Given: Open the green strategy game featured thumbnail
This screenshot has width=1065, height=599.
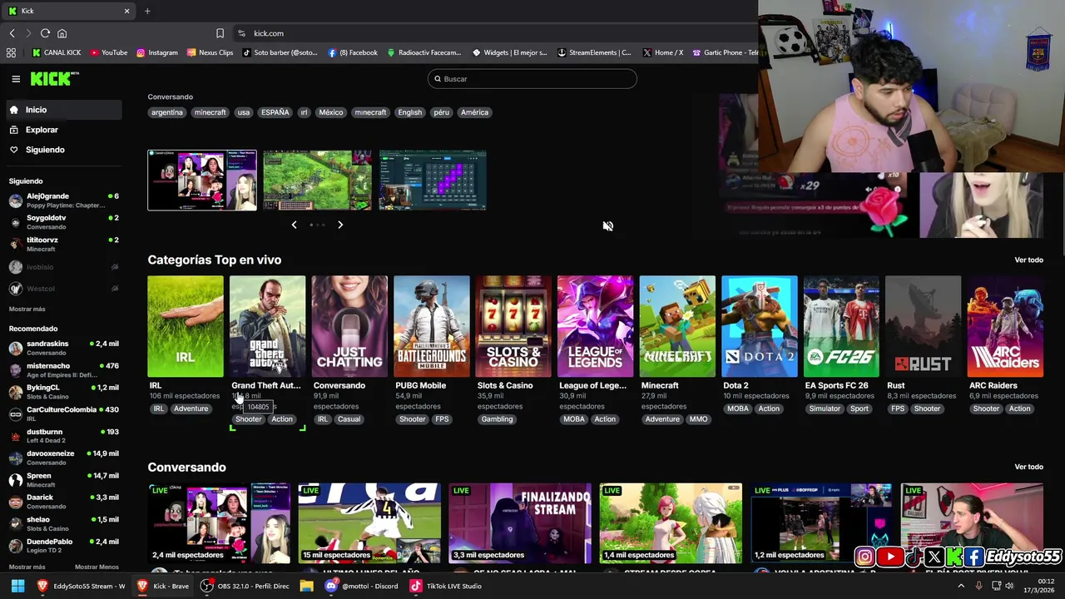Looking at the screenshot, I should [317, 181].
